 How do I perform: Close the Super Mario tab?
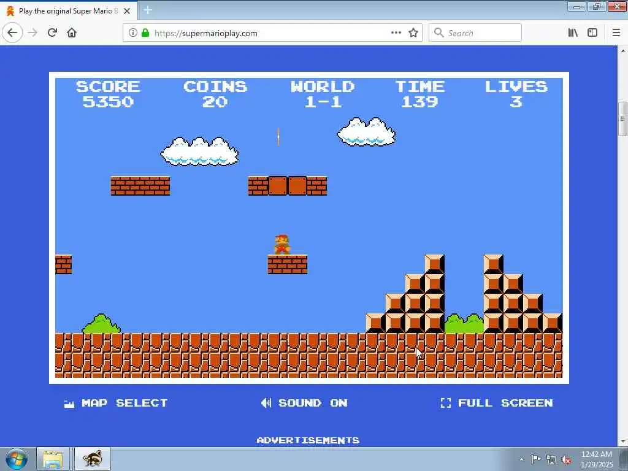(127, 11)
